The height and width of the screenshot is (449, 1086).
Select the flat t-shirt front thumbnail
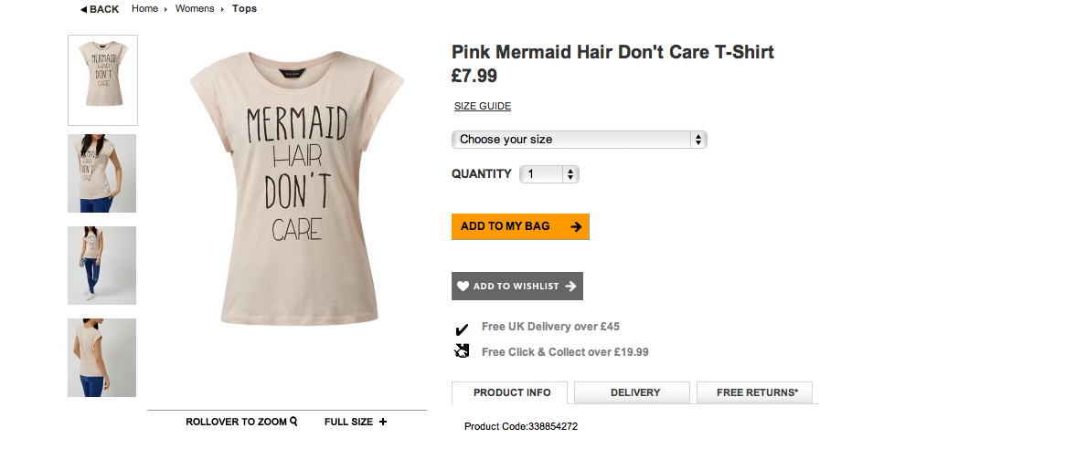[x=102, y=80]
